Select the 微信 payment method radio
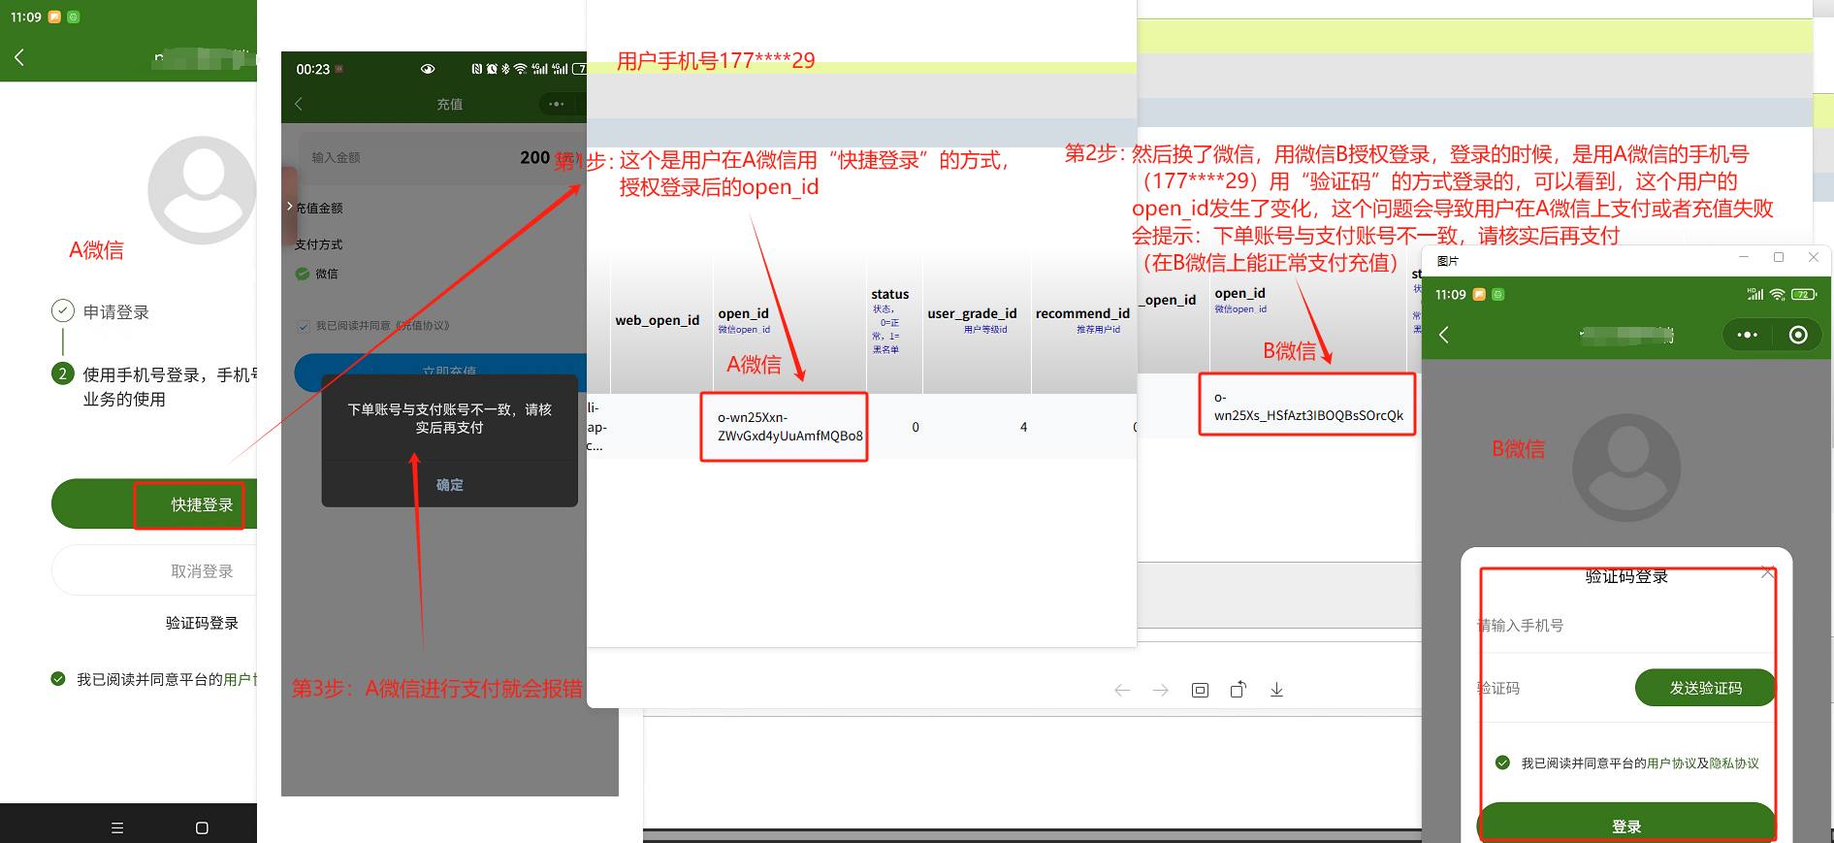The image size is (1834, 843). pos(303,274)
